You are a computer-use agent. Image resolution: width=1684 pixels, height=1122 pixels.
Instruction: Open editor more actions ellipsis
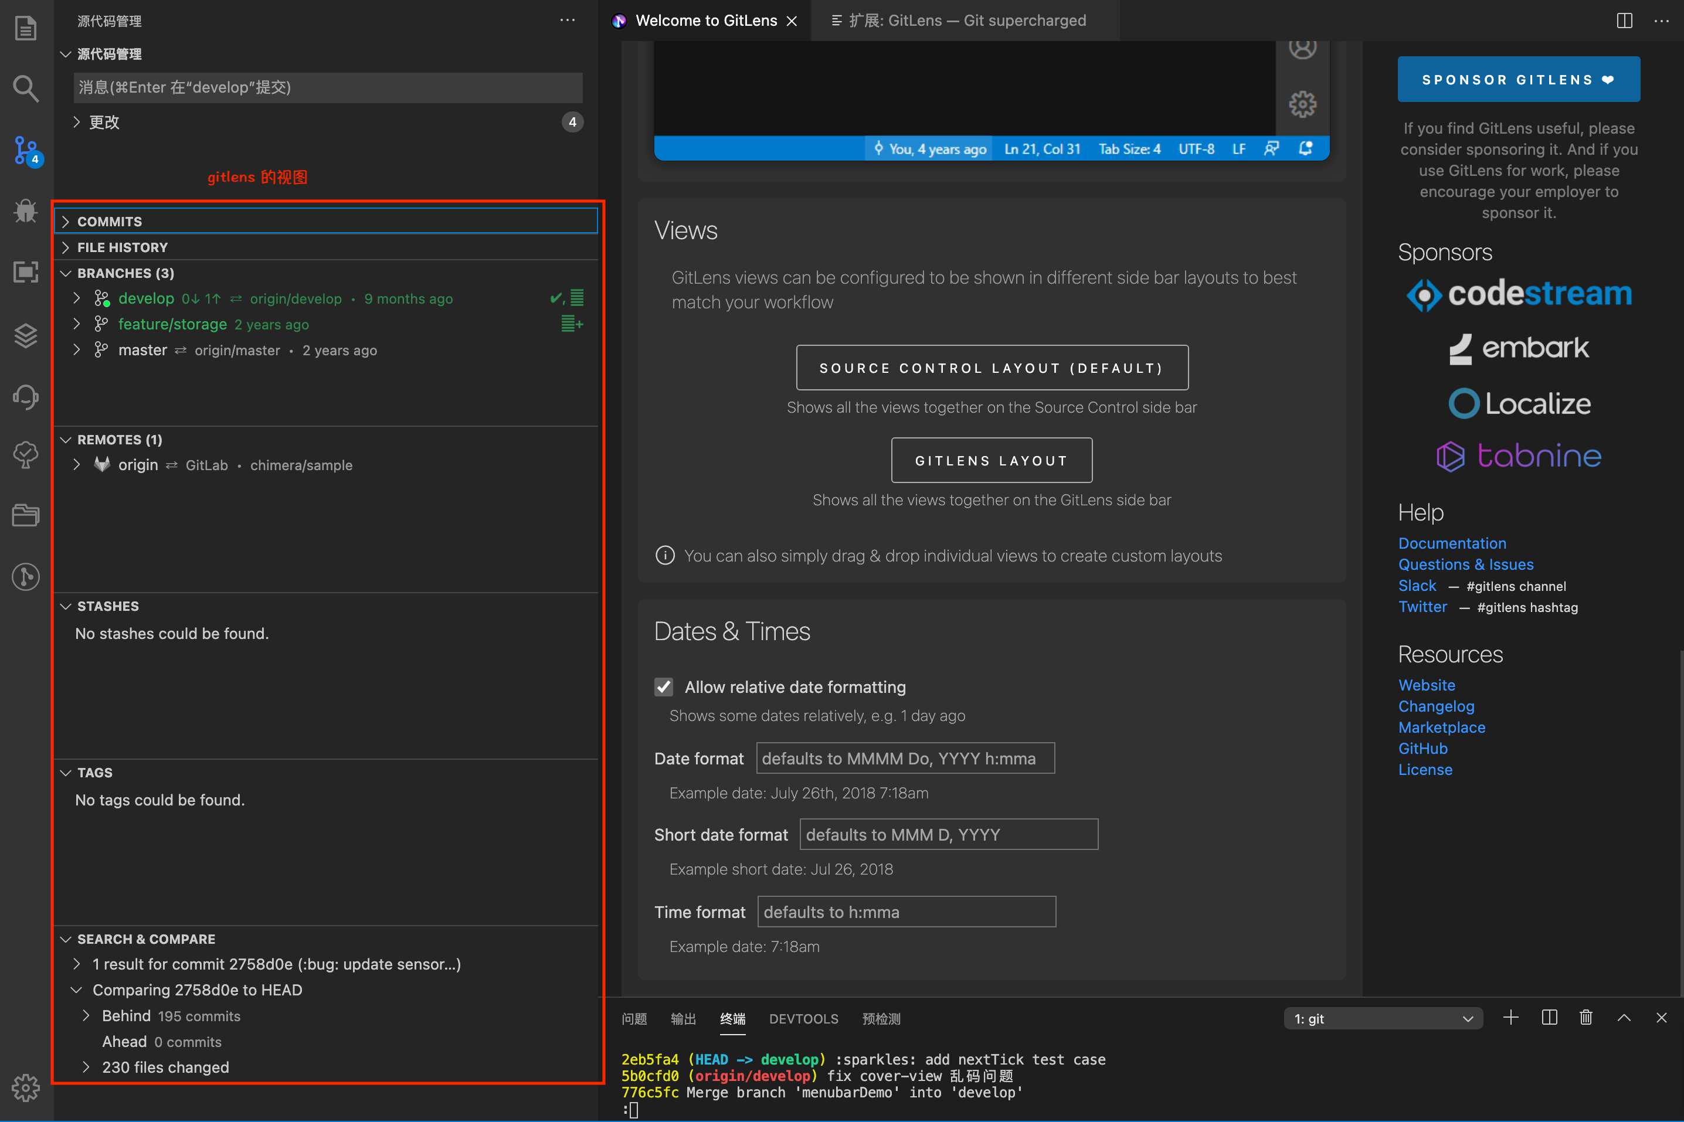click(x=1662, y=21)
